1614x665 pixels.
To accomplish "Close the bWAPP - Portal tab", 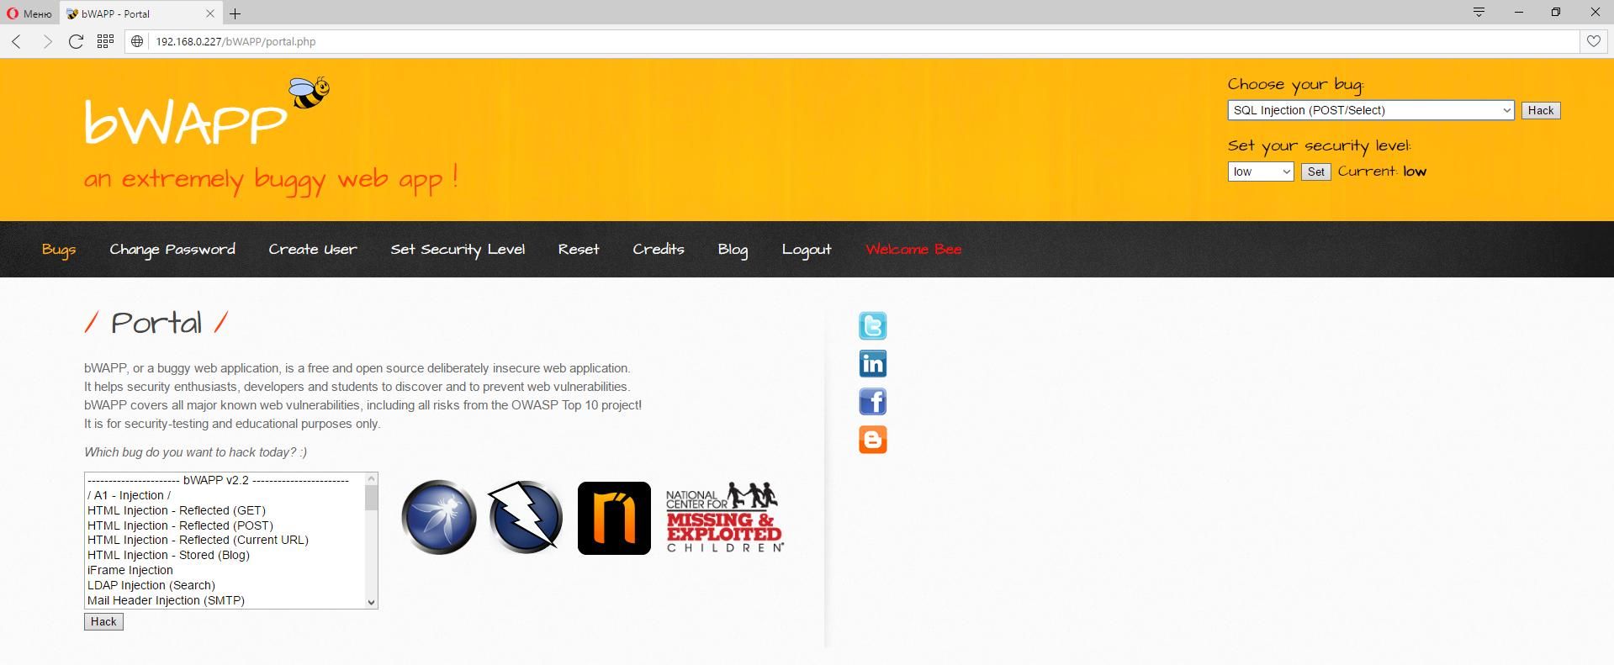I will 210,13.
